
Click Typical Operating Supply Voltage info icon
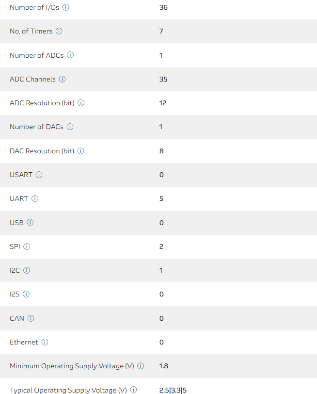point(133,390)
